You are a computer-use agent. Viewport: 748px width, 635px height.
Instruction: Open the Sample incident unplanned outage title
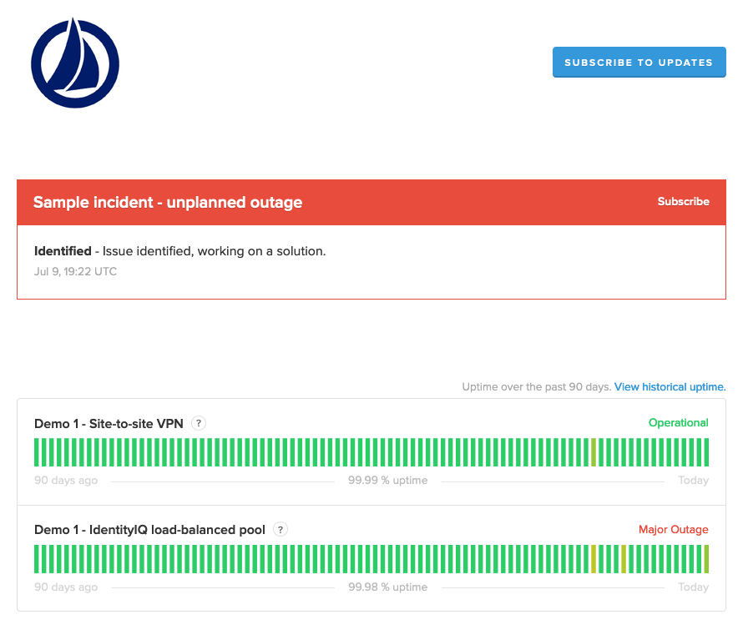168,203
